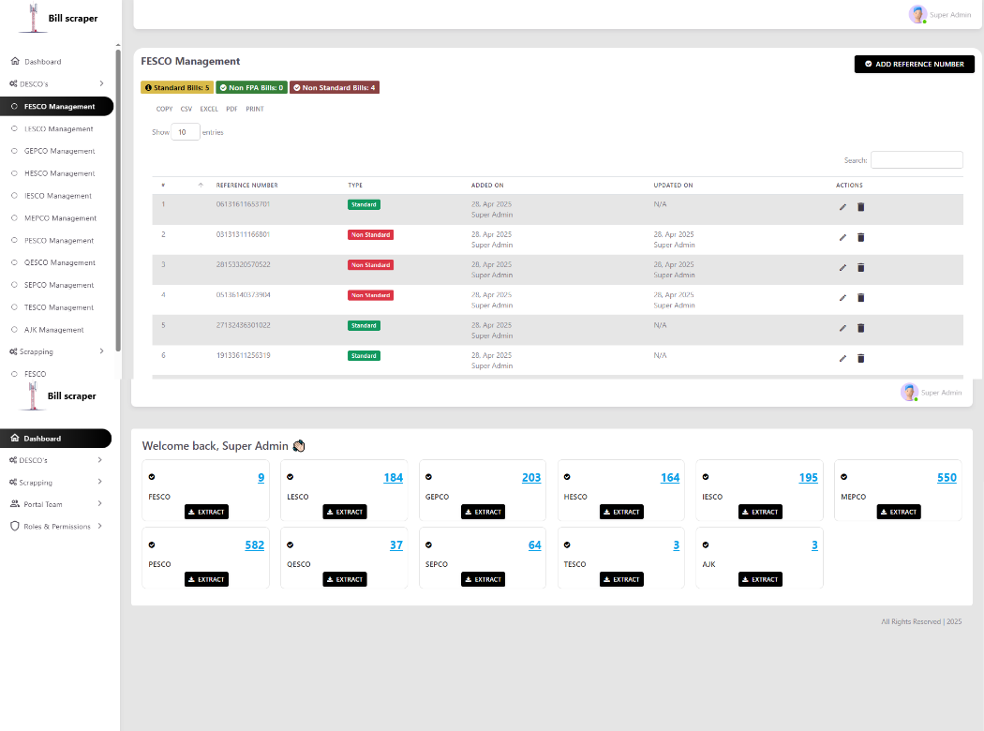Click the COPY export button
This screenshot has width=984, height=731.
164,109
